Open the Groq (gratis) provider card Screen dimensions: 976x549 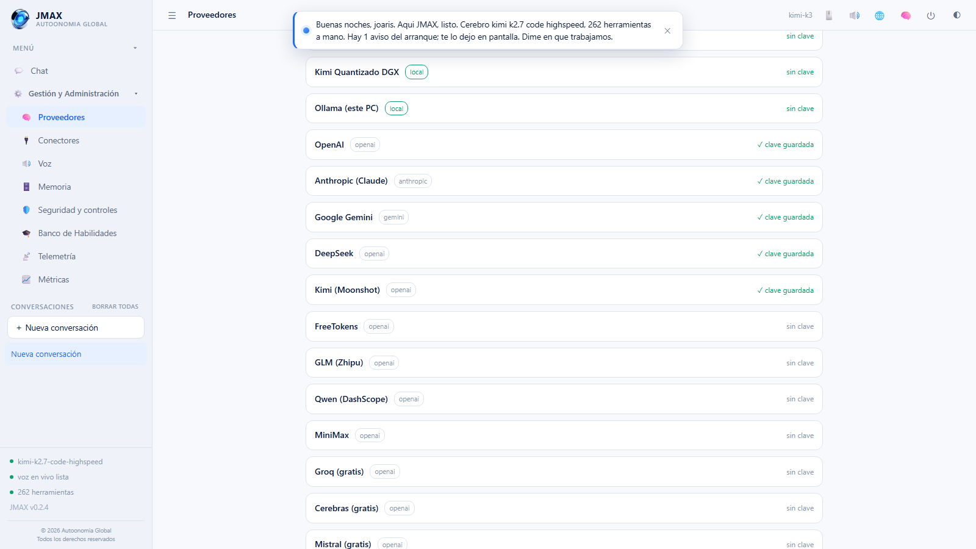pyautogui.click(x=564, y=472)
